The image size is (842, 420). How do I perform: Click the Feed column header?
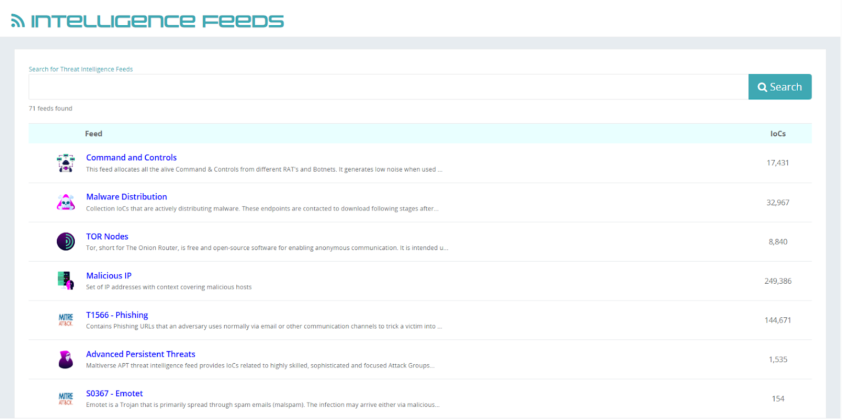94,134
